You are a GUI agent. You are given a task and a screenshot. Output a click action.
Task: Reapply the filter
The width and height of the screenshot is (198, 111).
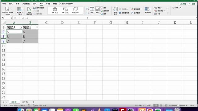pos(105,11)
